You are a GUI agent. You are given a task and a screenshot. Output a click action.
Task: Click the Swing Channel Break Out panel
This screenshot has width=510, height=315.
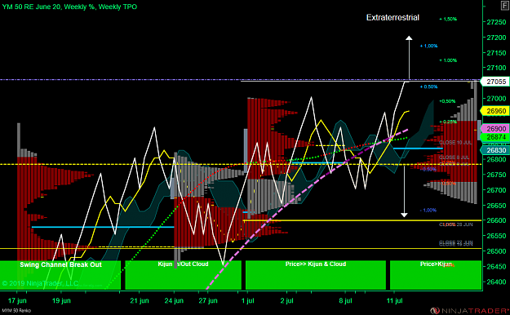(60, 275)
